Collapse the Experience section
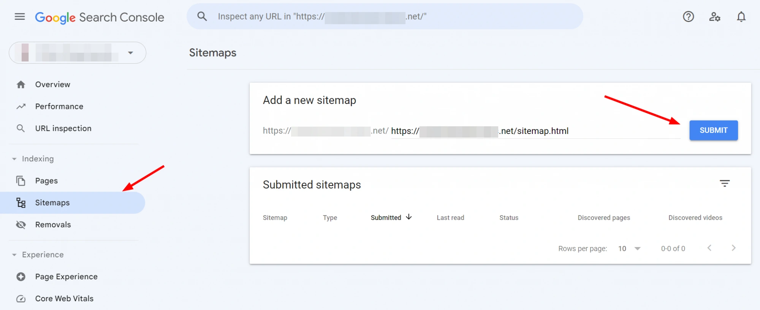The height and width of the screenshot is (310, 760). click(14, 255)
